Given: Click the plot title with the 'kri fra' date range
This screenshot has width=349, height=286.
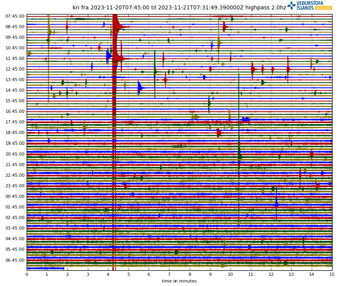Looking at the screenshot, I should (x=179, y=7).
